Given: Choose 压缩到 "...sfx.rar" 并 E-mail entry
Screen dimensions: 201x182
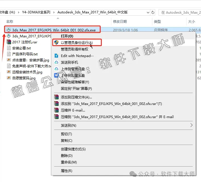Looking at the screenshot, I should click(117, 117).
